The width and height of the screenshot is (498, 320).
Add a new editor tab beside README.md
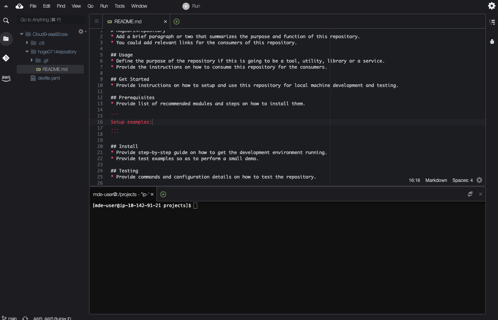coord(176,22)
